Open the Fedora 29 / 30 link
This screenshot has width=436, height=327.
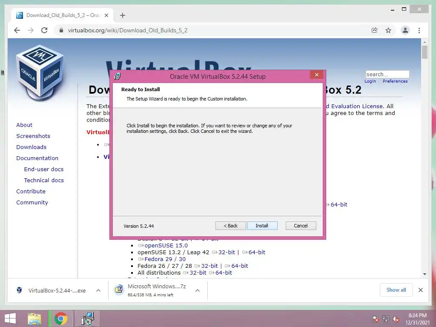165,259
